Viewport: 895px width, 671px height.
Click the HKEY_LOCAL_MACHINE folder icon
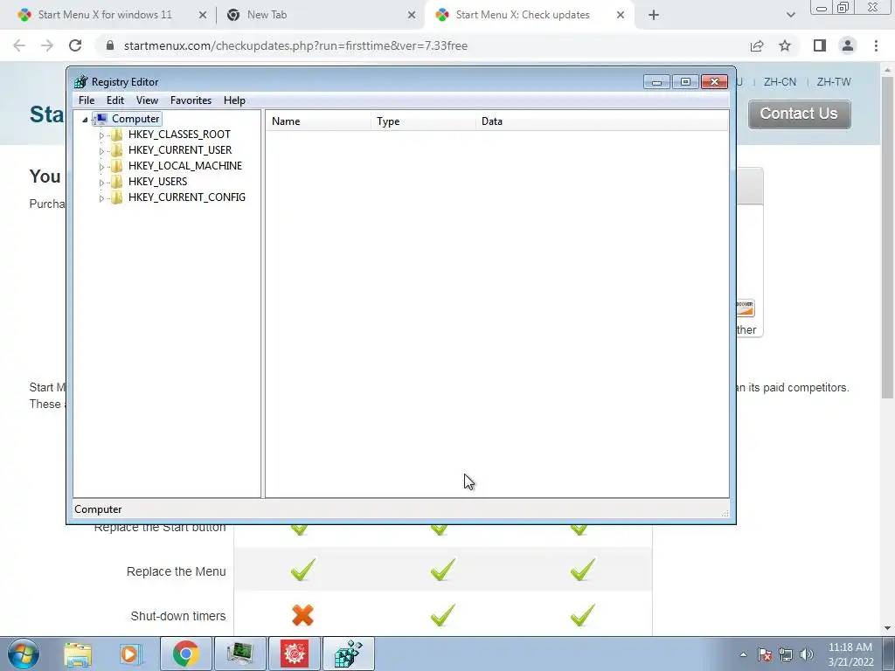point(116,166)
